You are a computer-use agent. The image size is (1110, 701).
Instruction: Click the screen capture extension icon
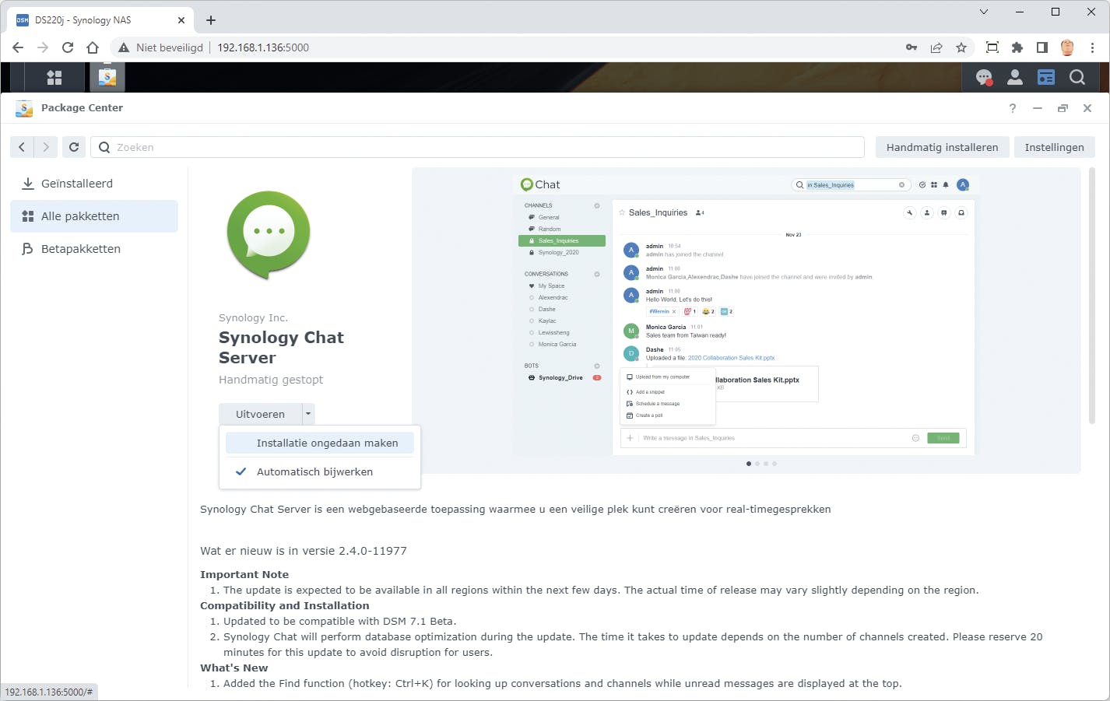[992, 47]
